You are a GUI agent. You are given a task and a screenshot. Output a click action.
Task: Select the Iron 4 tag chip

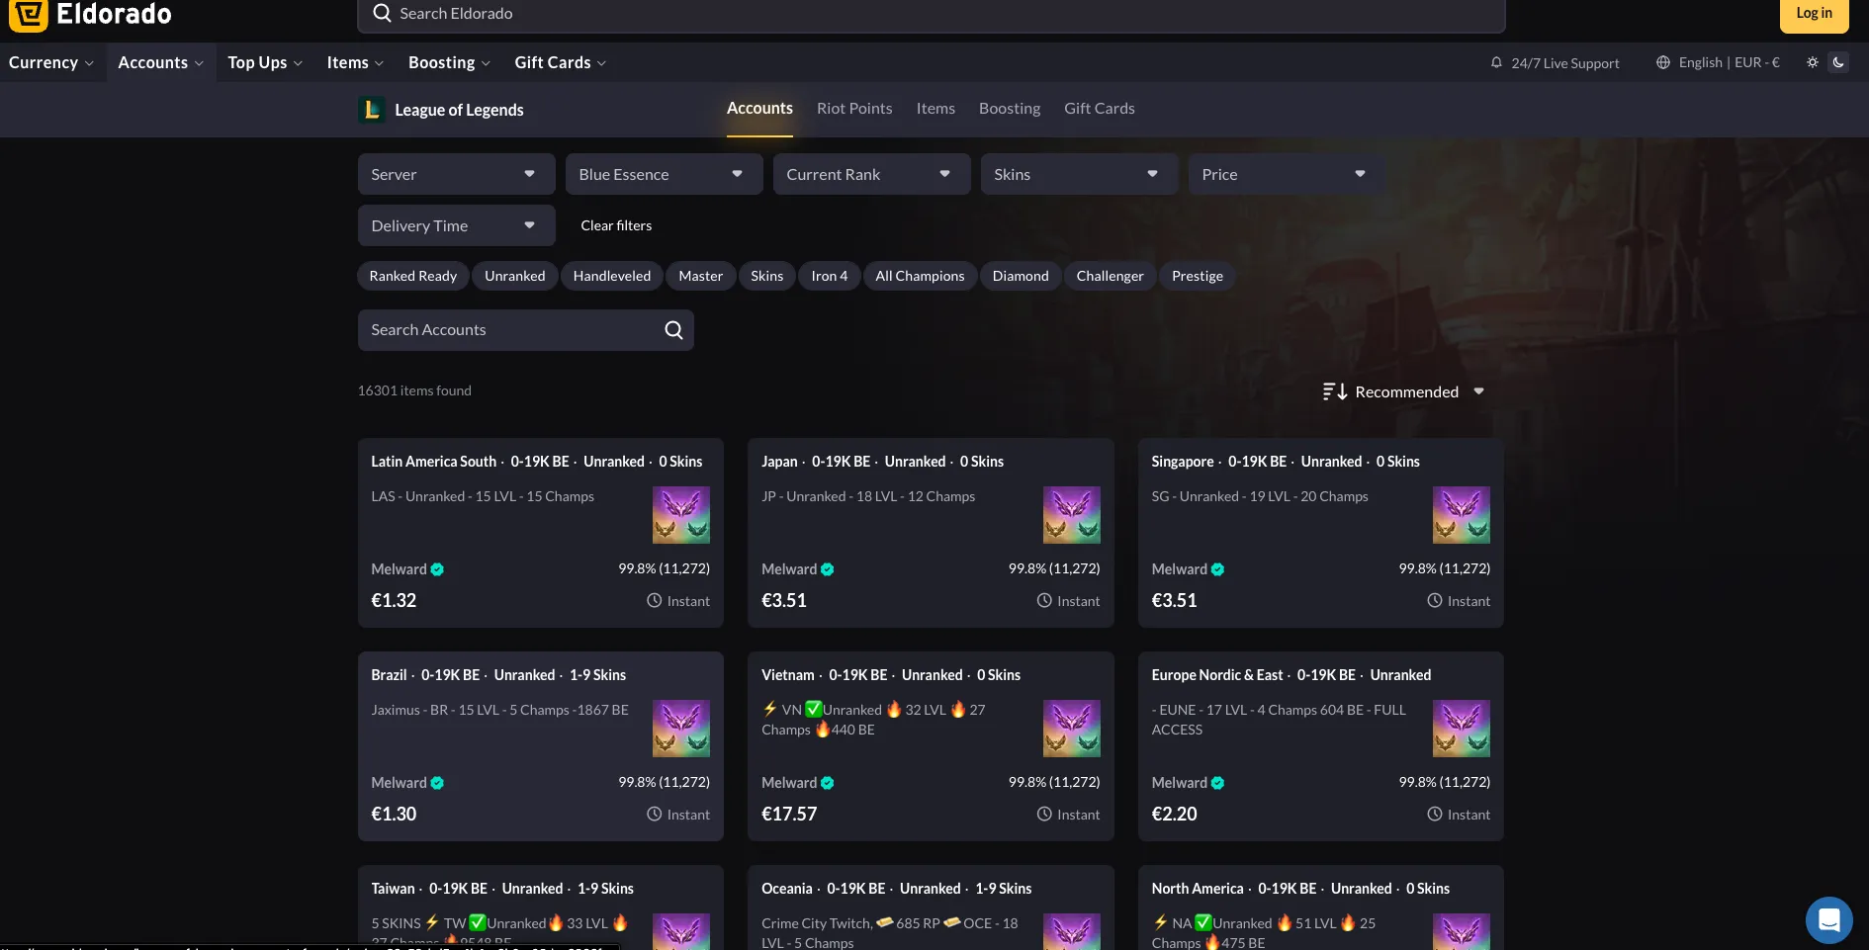(830, 276)
